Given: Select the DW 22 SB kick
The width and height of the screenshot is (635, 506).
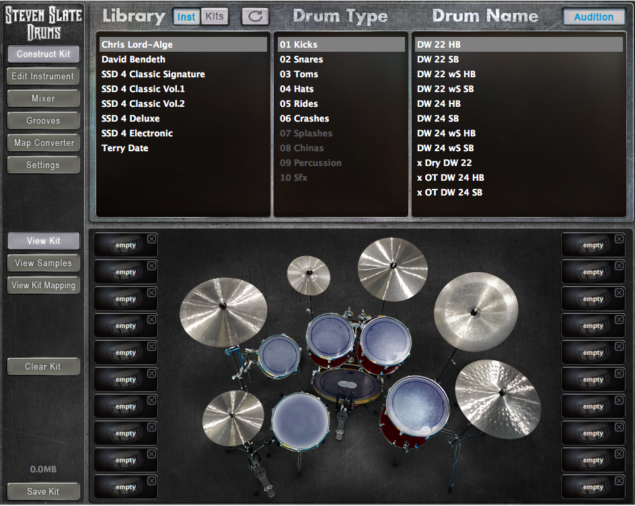Looking at the screenshot, I should click(519, 59).
